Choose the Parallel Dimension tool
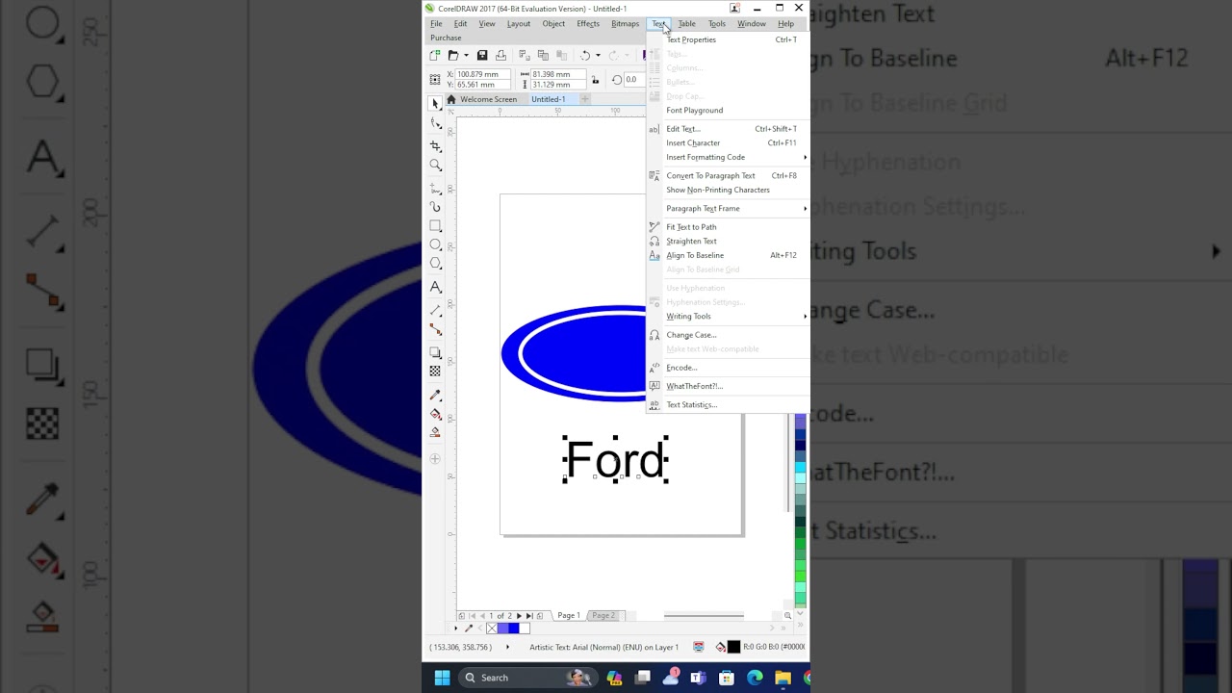This screenshot has height=693, width=1232. 435,310
